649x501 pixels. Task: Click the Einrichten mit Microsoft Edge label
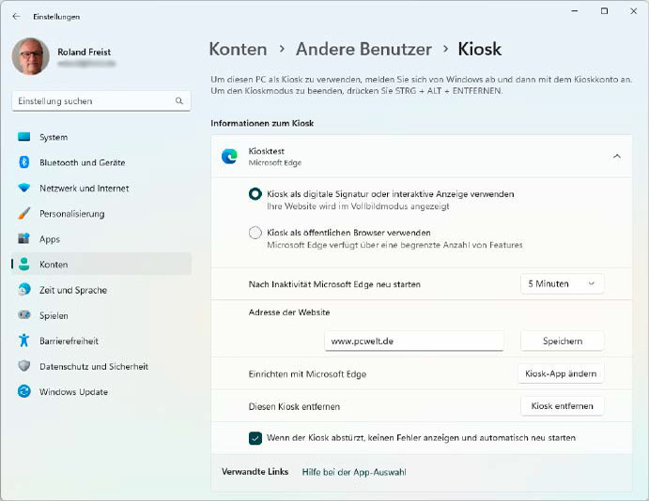tap(307, 374)
